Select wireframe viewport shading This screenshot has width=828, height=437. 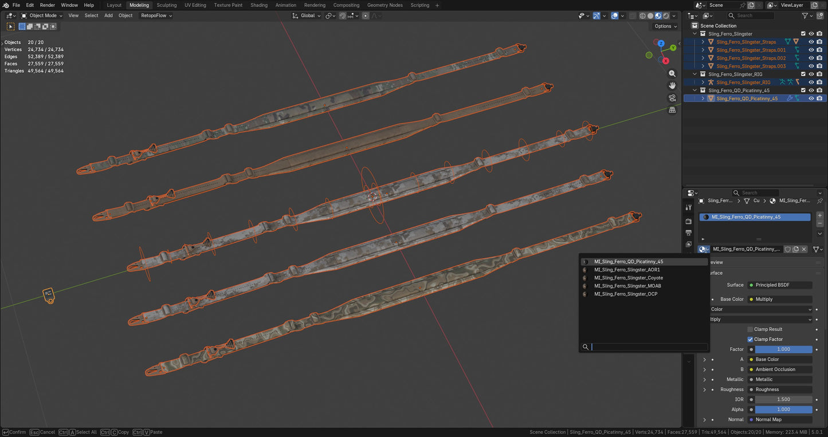coord(642,15)
